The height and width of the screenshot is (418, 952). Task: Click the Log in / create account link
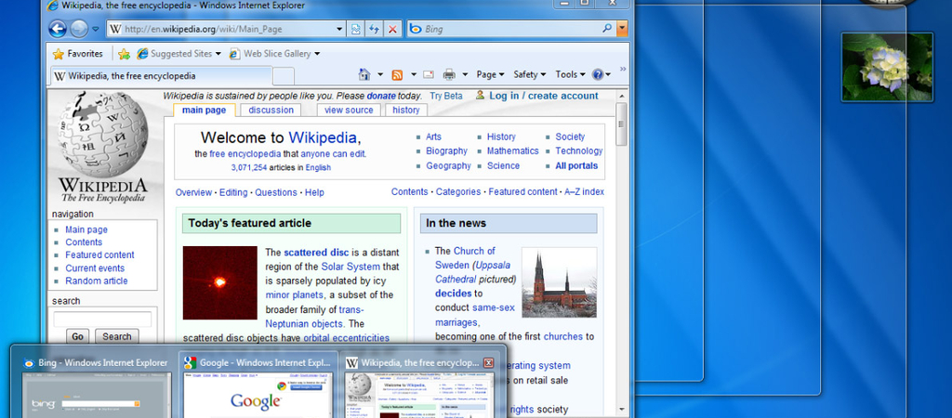tap(544, 96)
